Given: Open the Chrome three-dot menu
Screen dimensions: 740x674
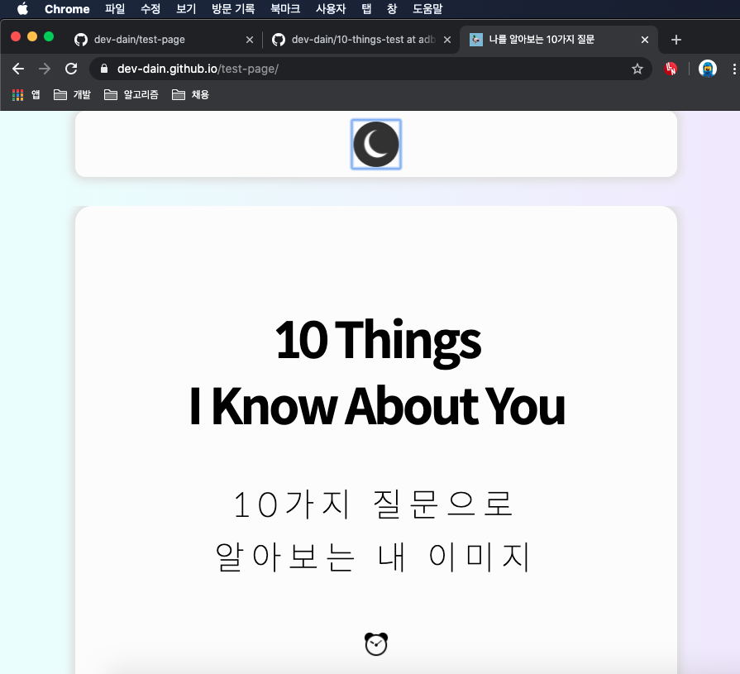Looking at the screenshot, I should pyautogui.click(x=734, y=69).
